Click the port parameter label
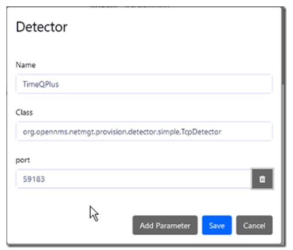Image resolution: width=293 pixels, height=250 pixels. [23, 160]
